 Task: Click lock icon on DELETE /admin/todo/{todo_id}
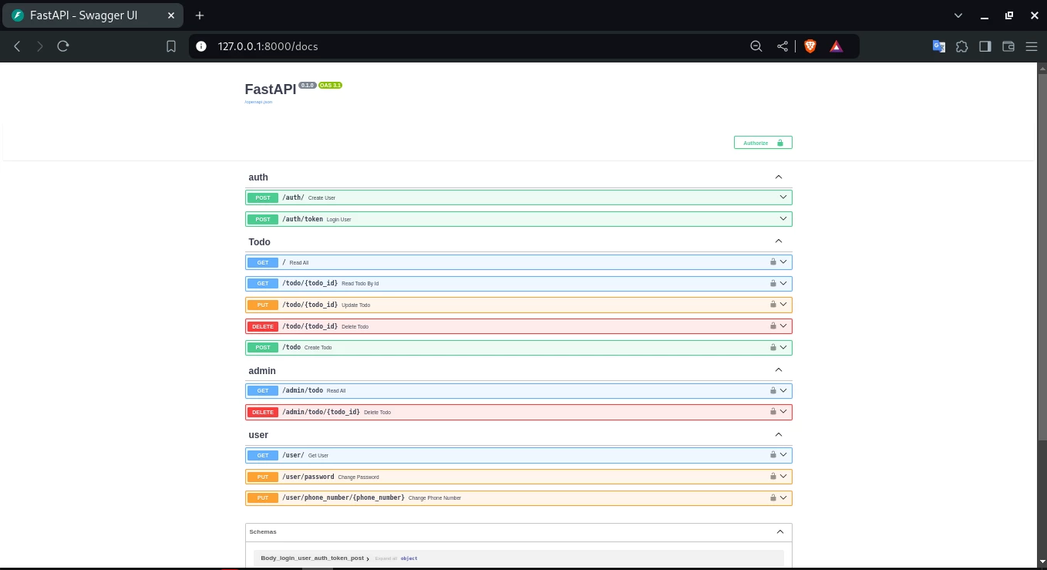click(773, 412)
